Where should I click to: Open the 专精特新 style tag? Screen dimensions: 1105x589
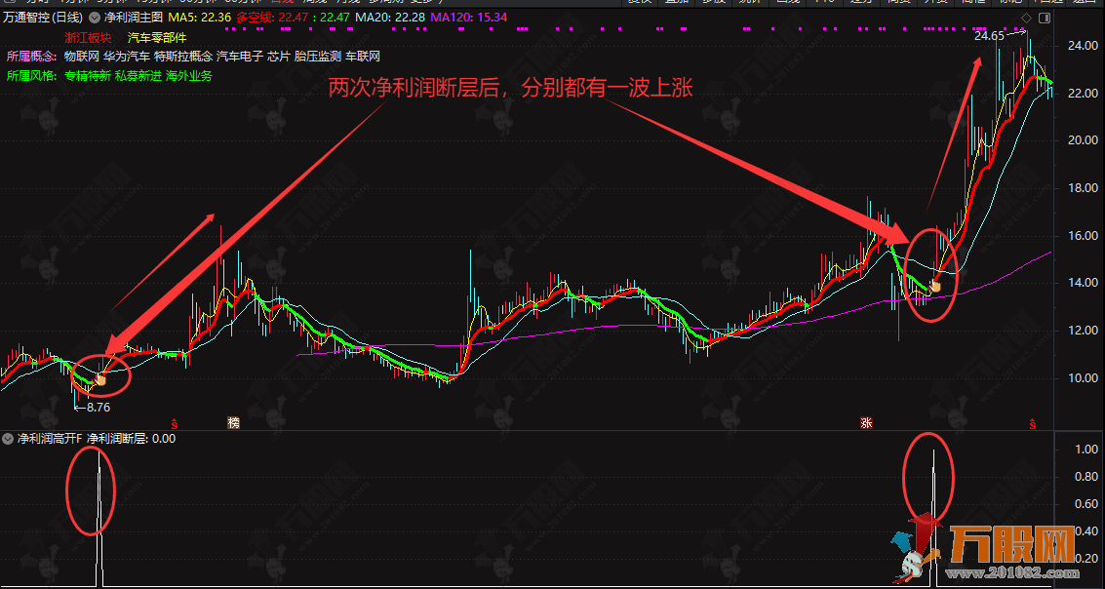[x=88, y=75]
